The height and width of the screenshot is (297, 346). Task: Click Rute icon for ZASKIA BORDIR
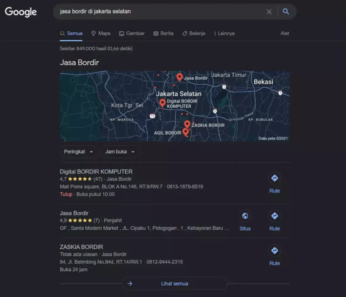coord(274,251)
